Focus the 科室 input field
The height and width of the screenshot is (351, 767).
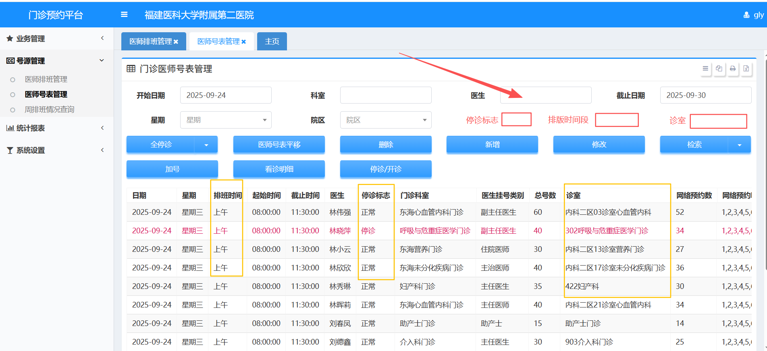(386, 95)
